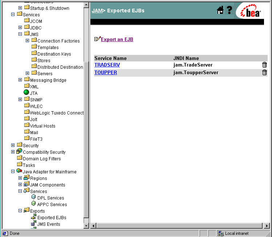
Task: Click the DPL Services icon
Action: pyautogui.click(x=33, y=197)
